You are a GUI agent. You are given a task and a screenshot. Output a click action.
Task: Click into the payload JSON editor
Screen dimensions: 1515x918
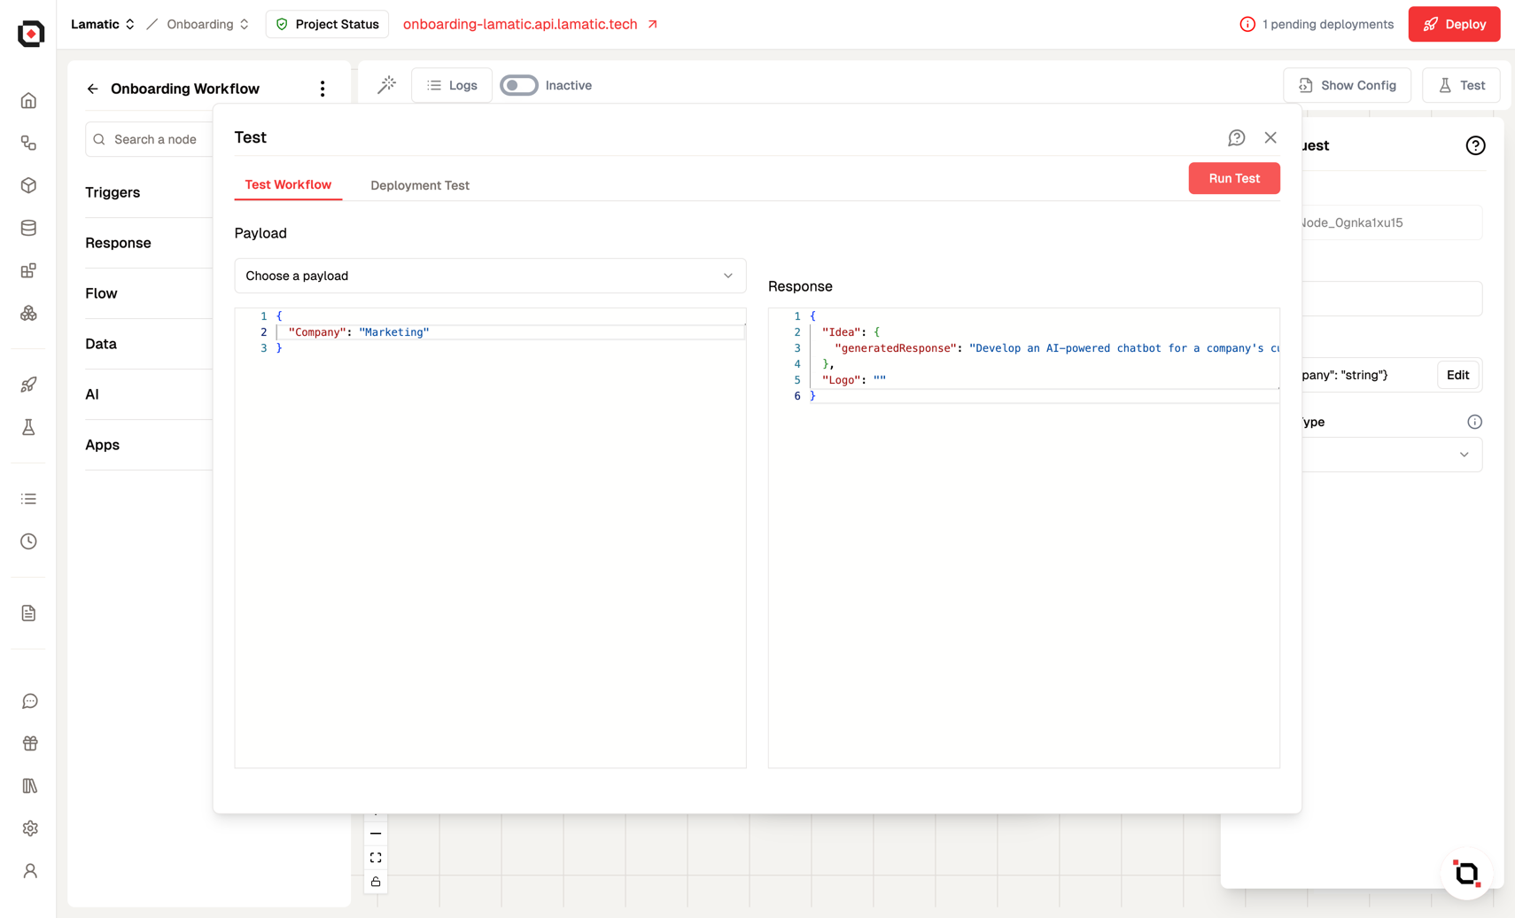[490, 538]
